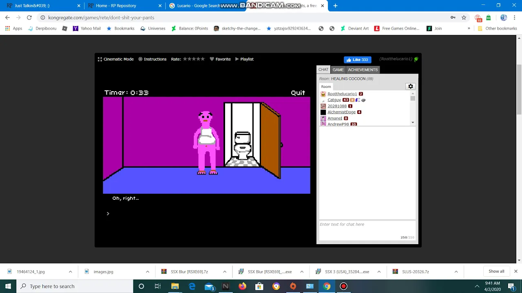Open the Deviant Art bookmark
This screenshot has height=293, width=522.
click(354, 28)
